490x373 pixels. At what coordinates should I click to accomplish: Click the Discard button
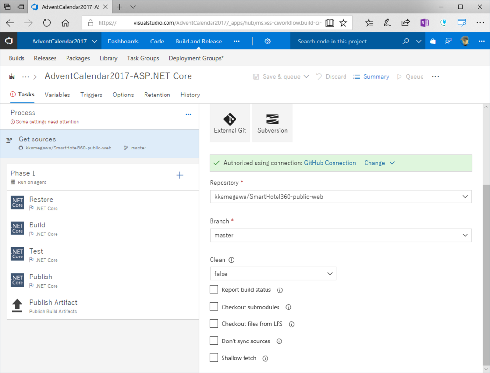coord(331,77)
